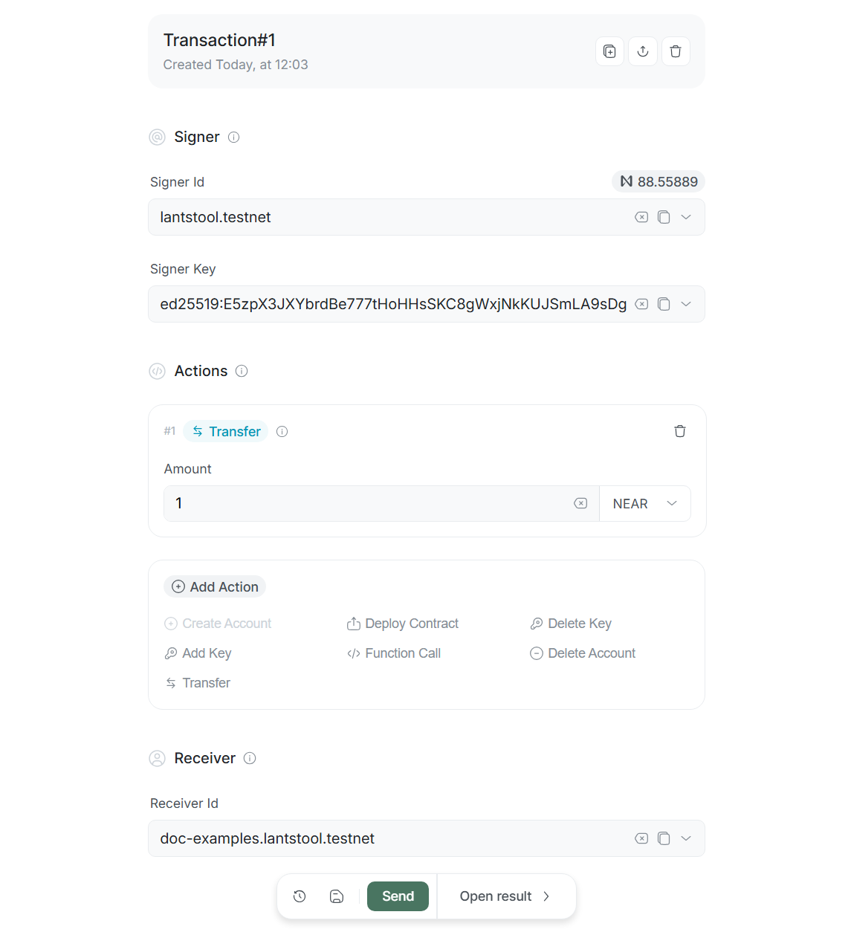
Task: Expand the Signer Id dropdown
Action: (x=686, y=217)
